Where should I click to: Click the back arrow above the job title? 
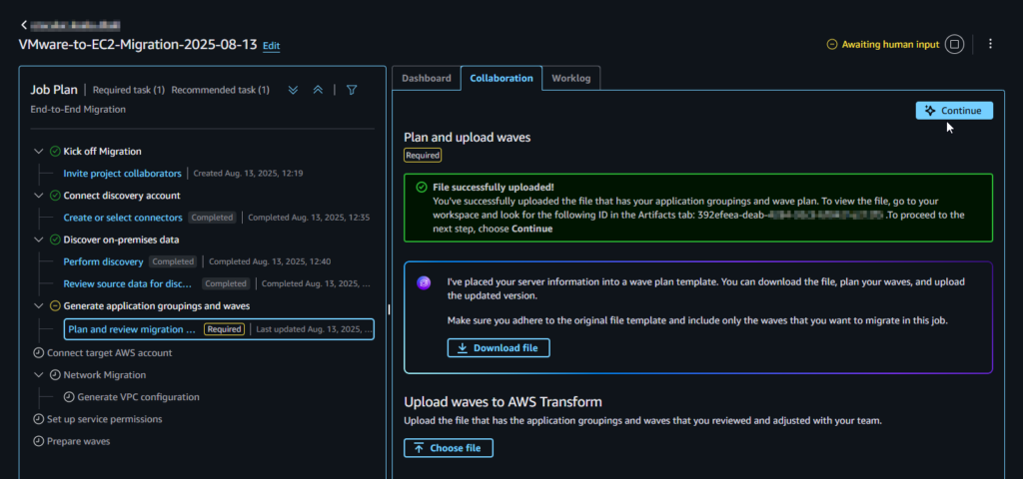[x=24, y=23]
